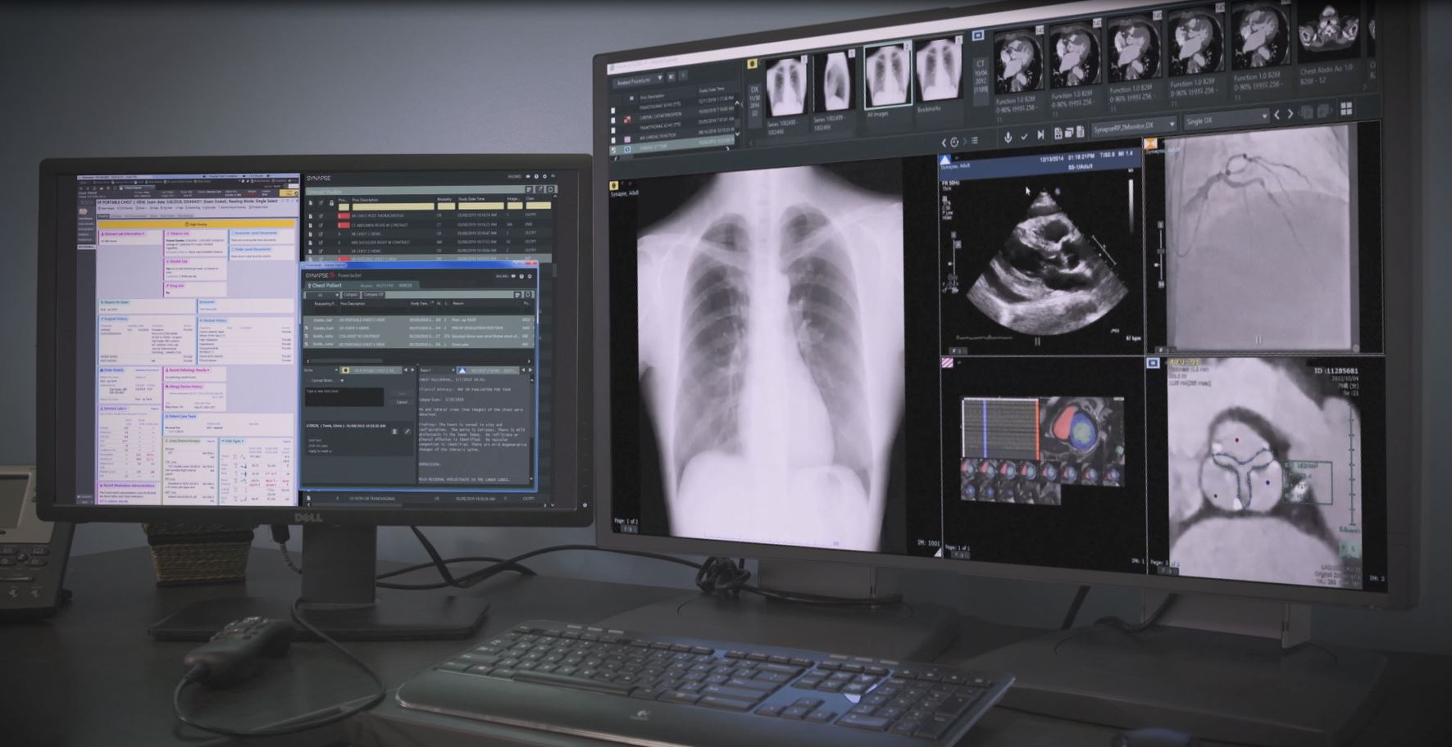Sort by Modality column header
1452x747 pixels.
[x=444, y=199]
